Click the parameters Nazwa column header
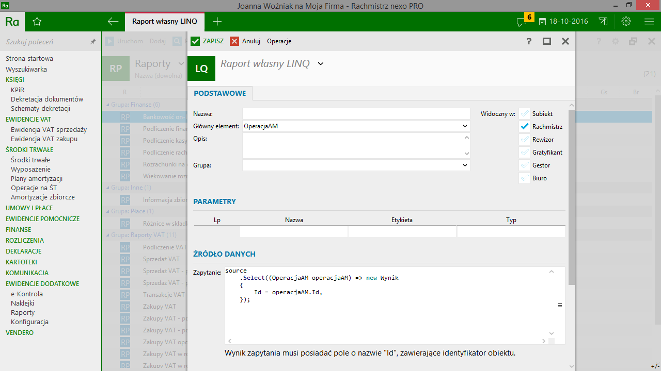Image resolution: width=661 pixels, height=371 pixels. tap(294, 220)
